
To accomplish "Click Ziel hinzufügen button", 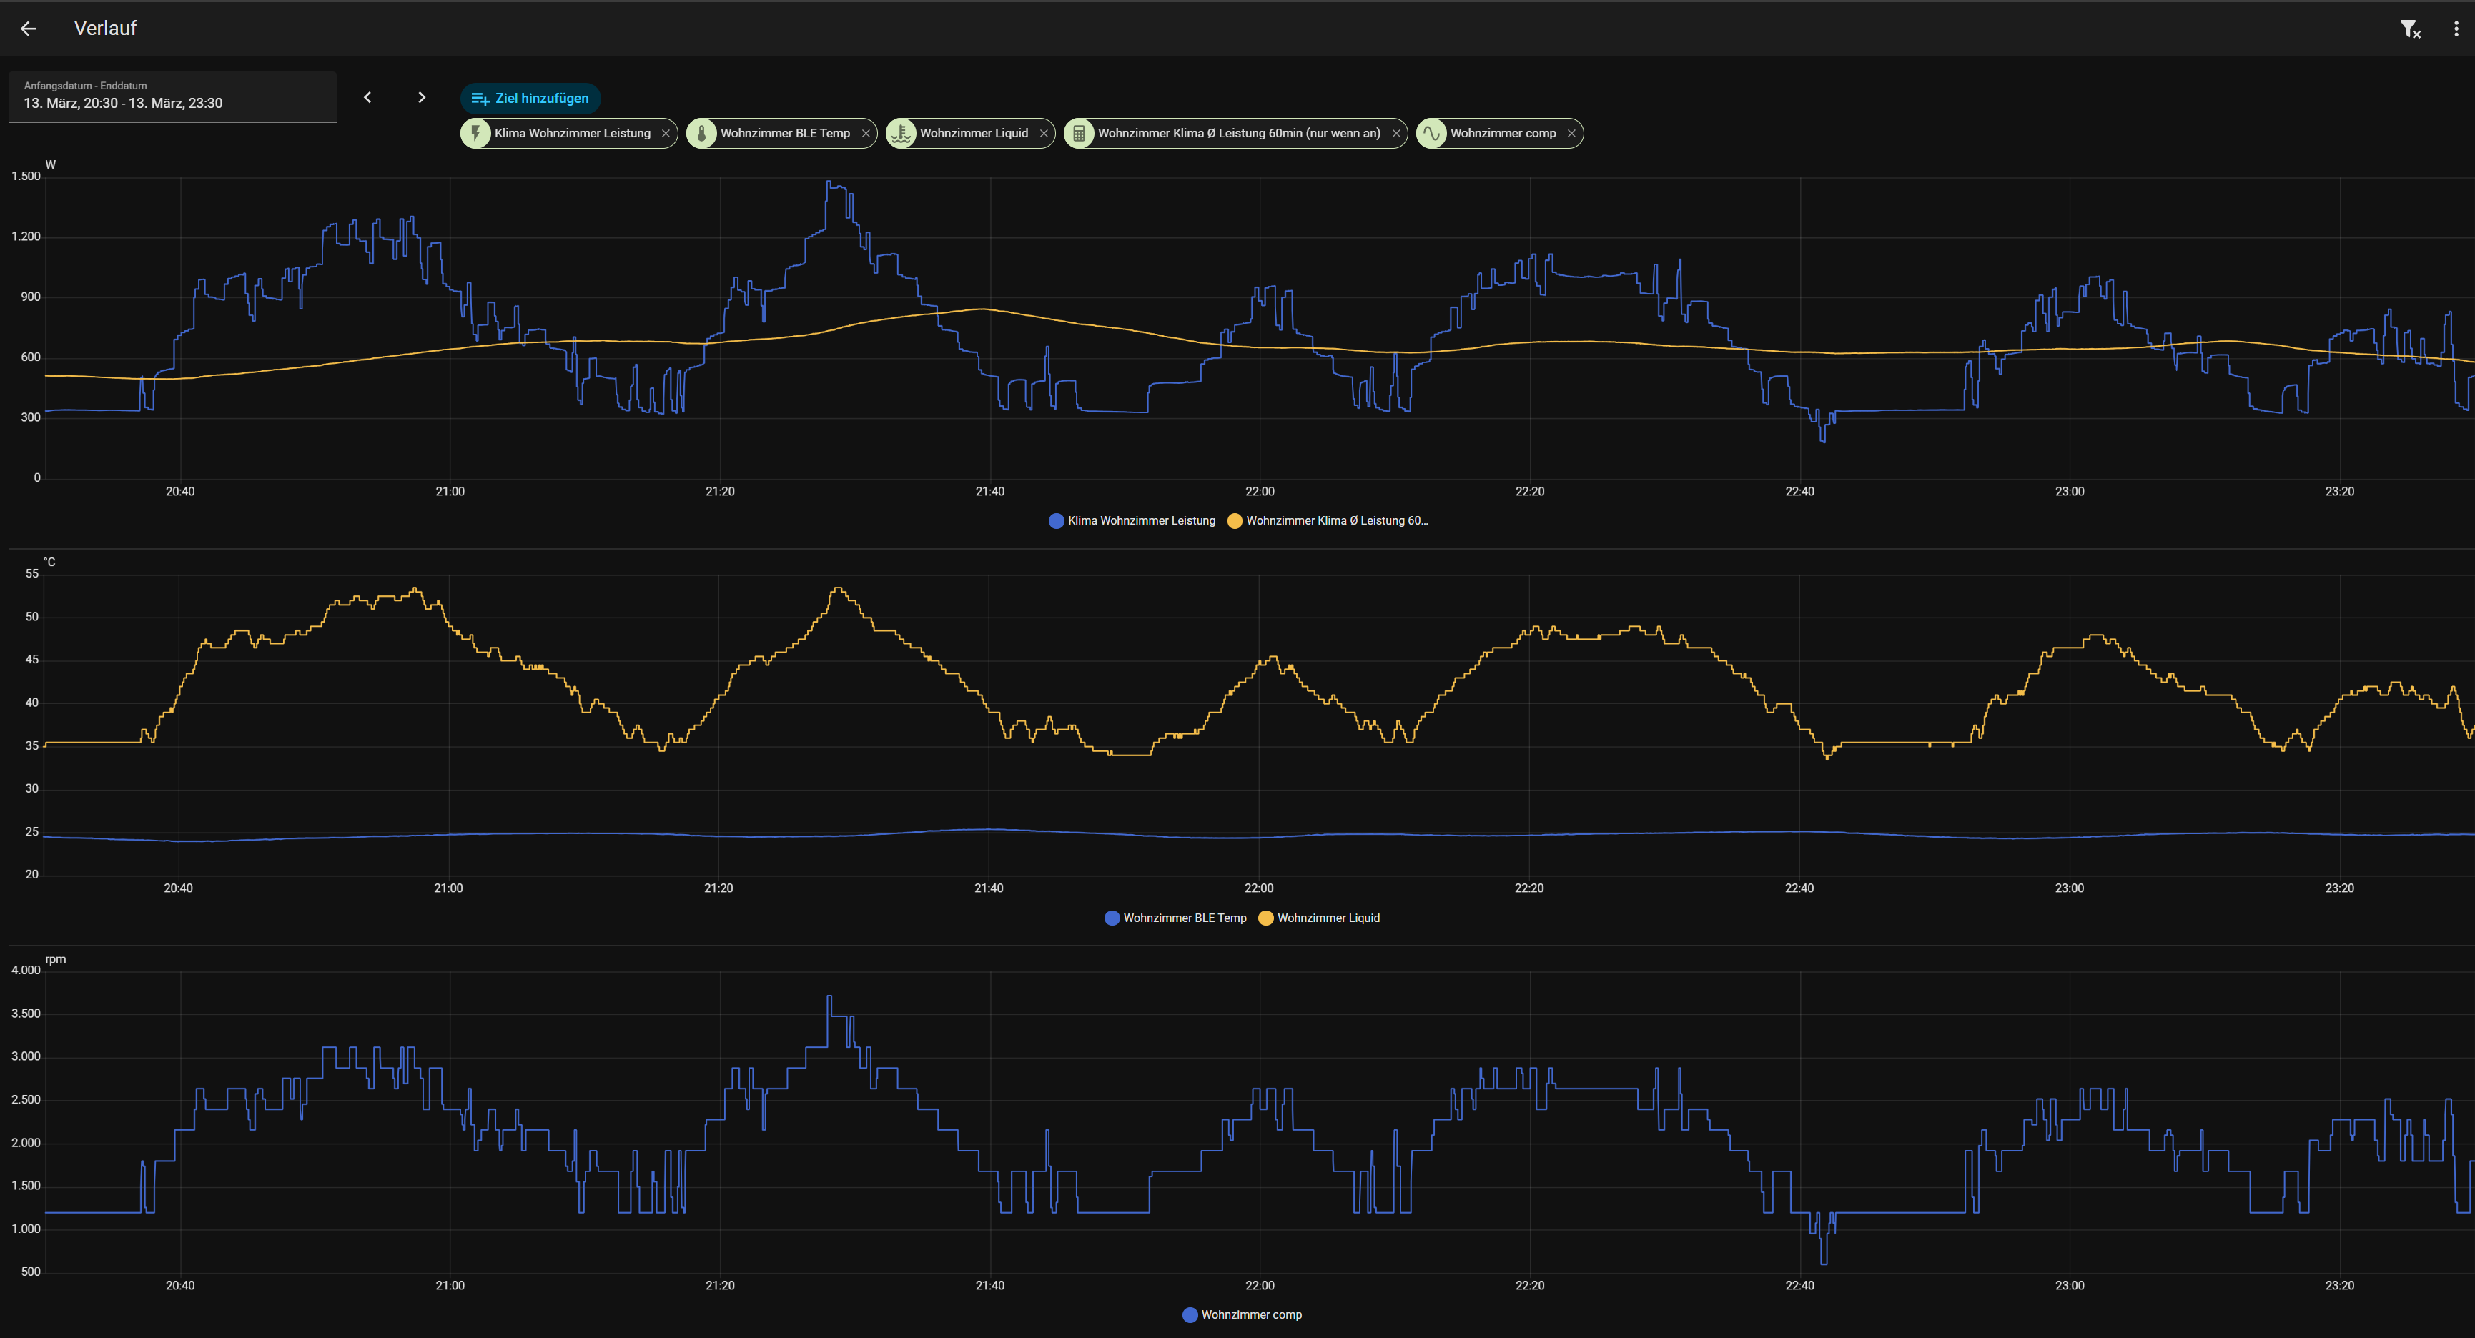I will point(530,98).
